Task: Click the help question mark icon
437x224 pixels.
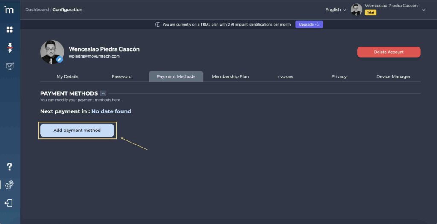Action: tap(9, 167)
